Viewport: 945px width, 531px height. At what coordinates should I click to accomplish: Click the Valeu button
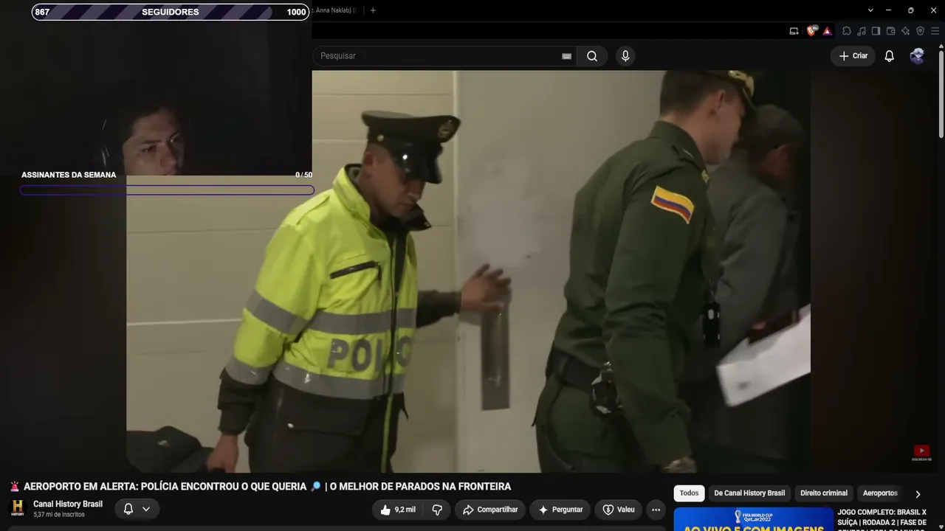[619, 510]
